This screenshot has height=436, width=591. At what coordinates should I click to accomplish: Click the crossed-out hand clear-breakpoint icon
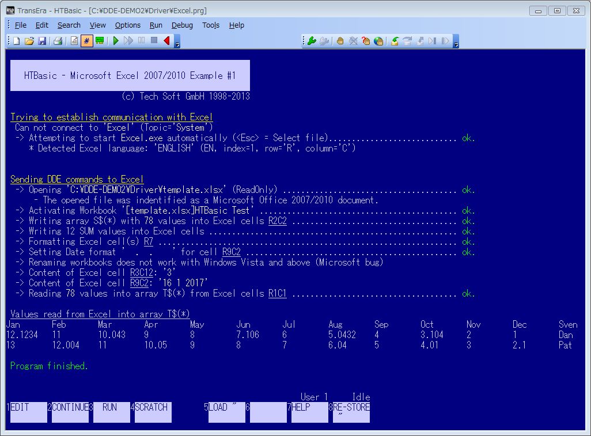[x=353, y=41]
